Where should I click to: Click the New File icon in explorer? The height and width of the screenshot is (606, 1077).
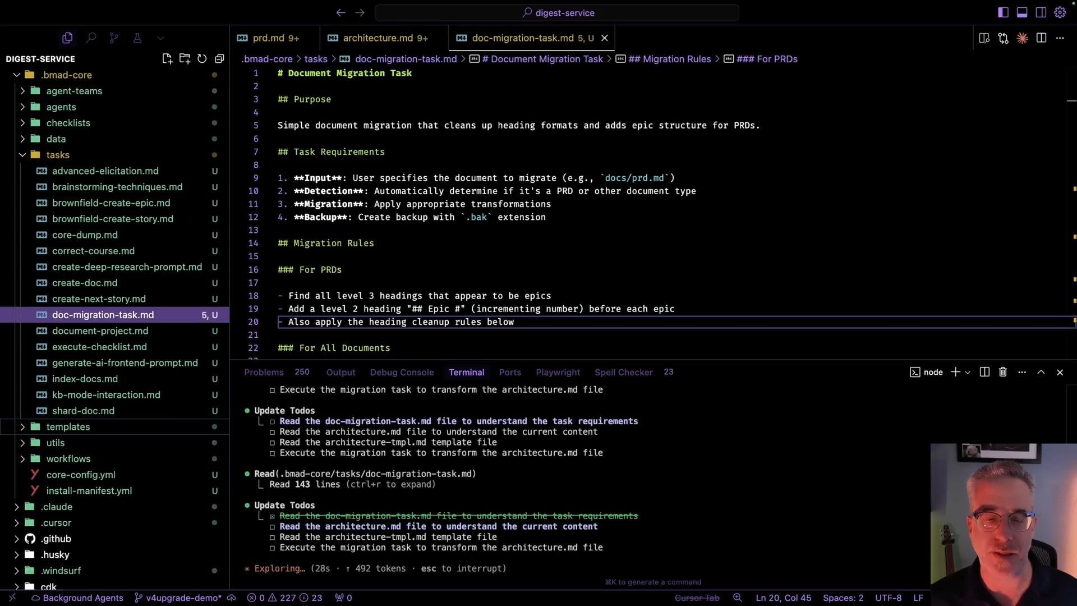click(167, 59)
